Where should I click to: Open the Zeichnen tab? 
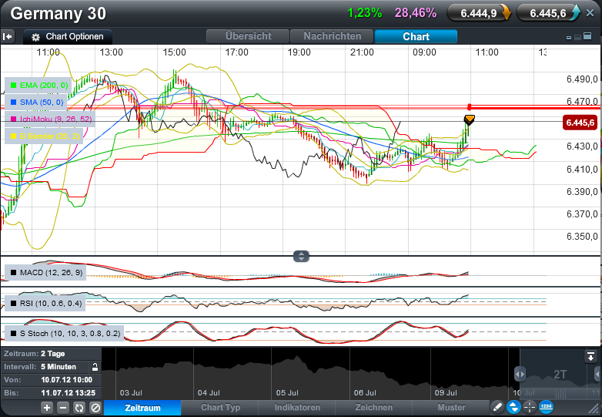point(373,408)
